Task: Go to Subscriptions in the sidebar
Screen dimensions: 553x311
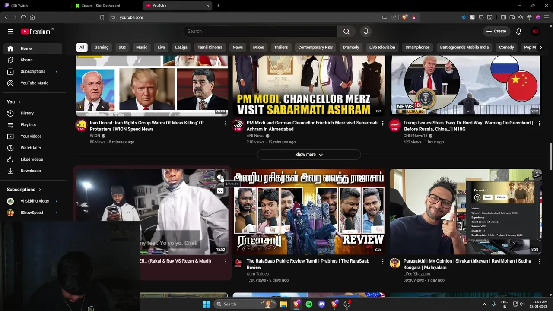Action: click(x=33, y=71)
